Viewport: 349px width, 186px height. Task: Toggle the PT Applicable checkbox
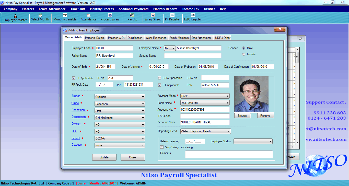(x=160, y=85)
